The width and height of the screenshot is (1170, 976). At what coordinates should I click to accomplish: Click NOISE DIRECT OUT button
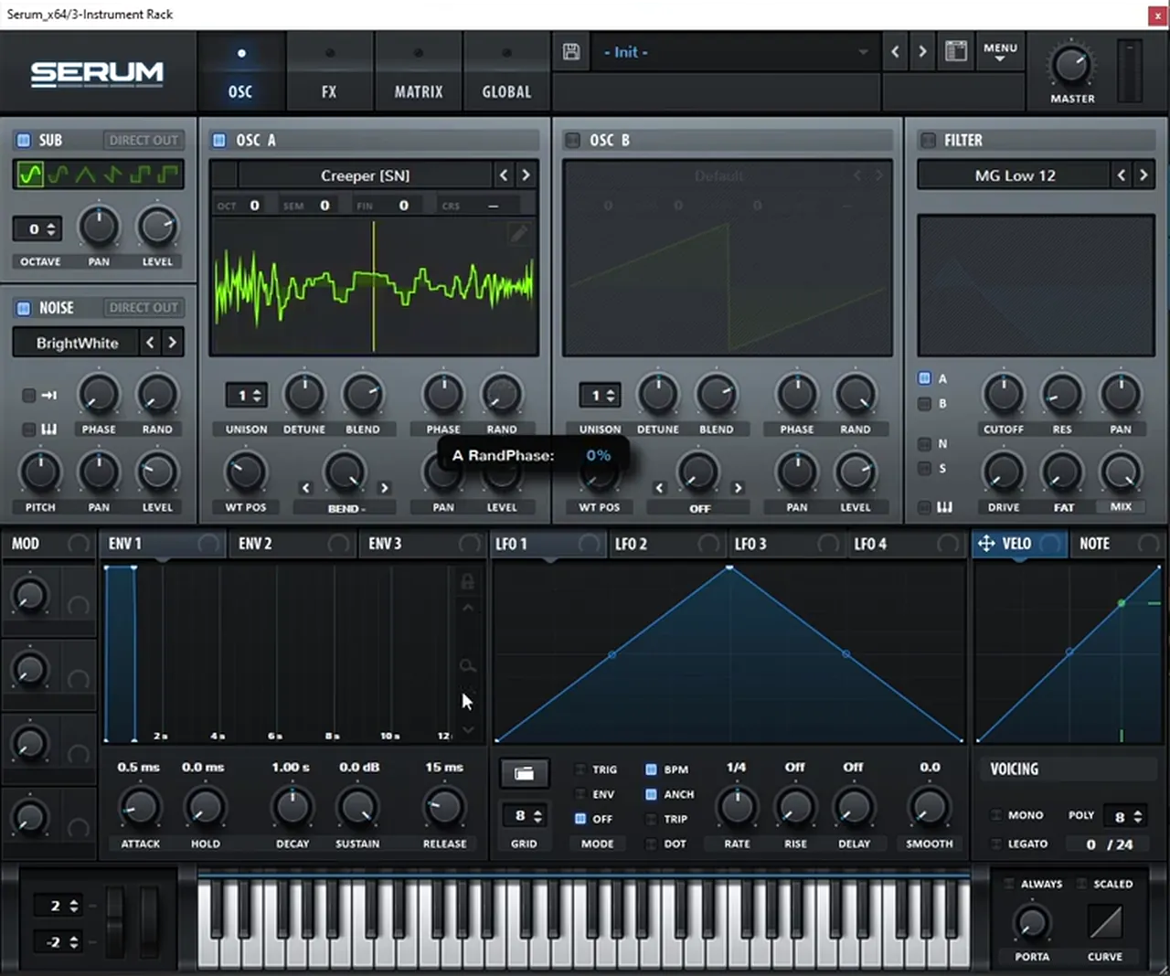point(144,308)
